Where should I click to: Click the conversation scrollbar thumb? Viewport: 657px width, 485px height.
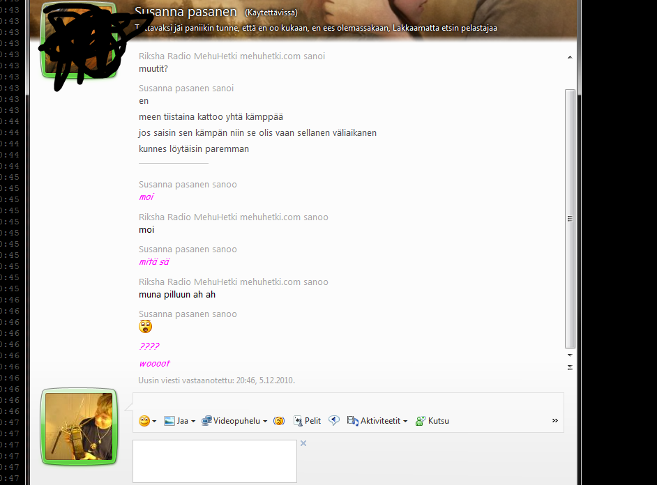(x=570, y=218)
